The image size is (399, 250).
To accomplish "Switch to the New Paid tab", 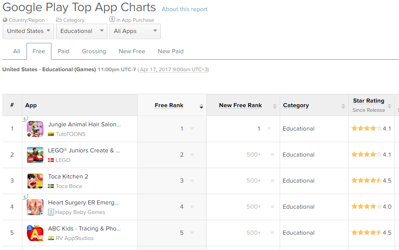I will coord(171,51).
